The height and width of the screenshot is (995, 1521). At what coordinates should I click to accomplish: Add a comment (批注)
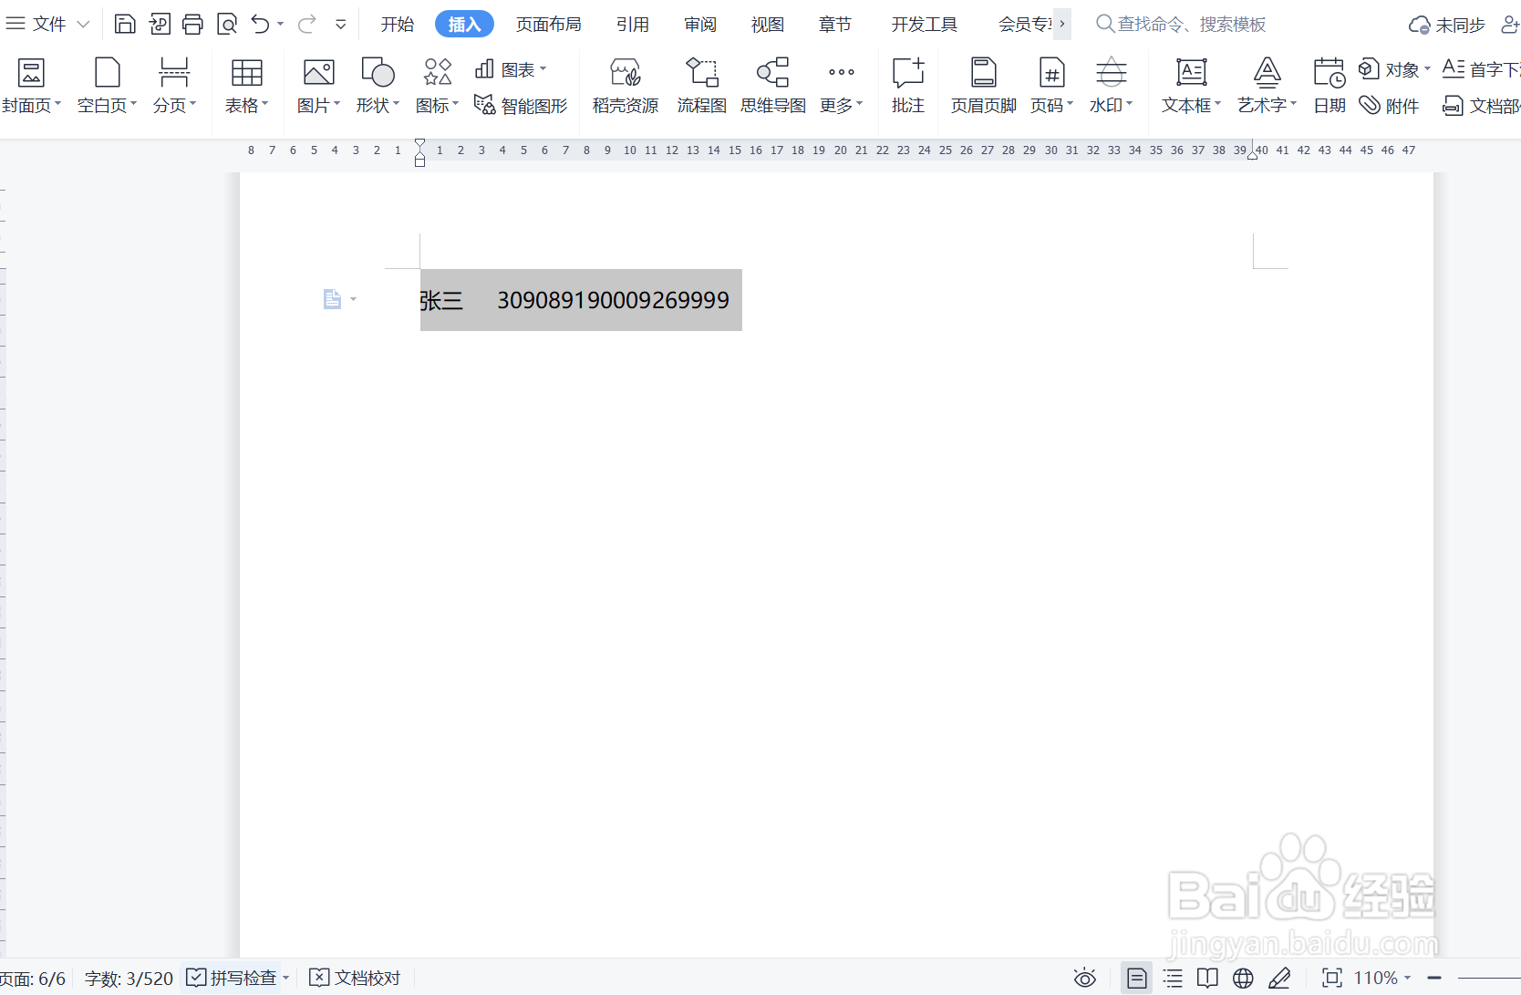908,86
